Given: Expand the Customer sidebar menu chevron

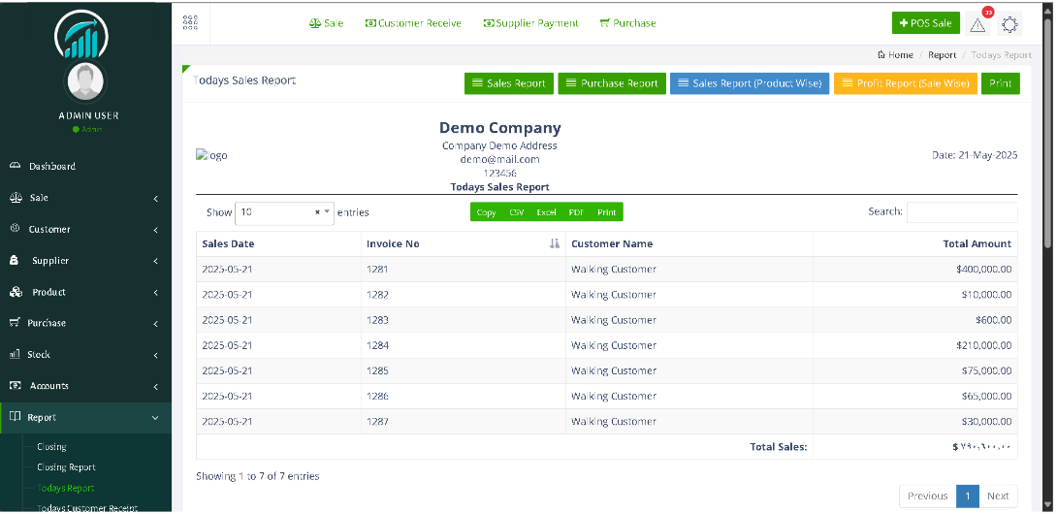Looking at the screenshot, I should pyautogui.click(x=156, y=229).
